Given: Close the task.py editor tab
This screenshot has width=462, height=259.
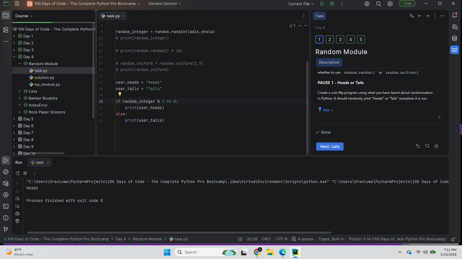Looking at the screenshot, I should (x=123, y=16).
